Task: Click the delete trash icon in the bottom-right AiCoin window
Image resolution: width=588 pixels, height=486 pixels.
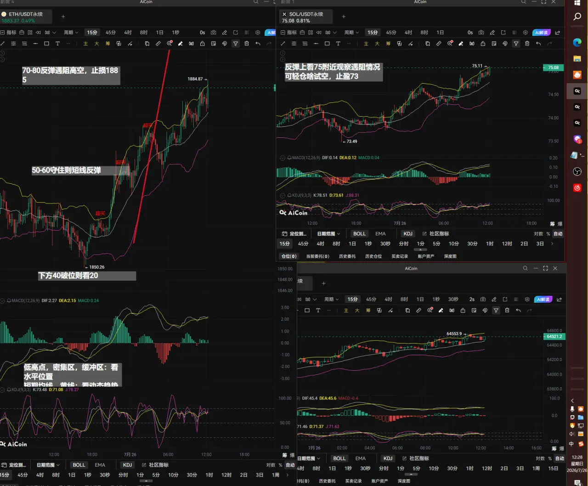Action: (x=507, y=311)
